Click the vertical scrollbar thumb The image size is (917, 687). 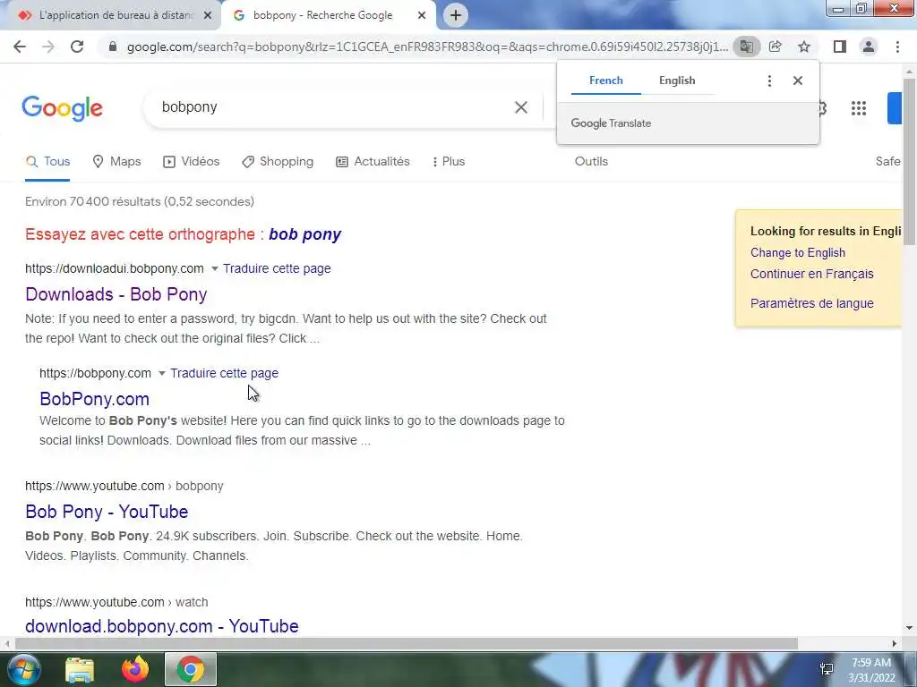click(x=909, y=161)
